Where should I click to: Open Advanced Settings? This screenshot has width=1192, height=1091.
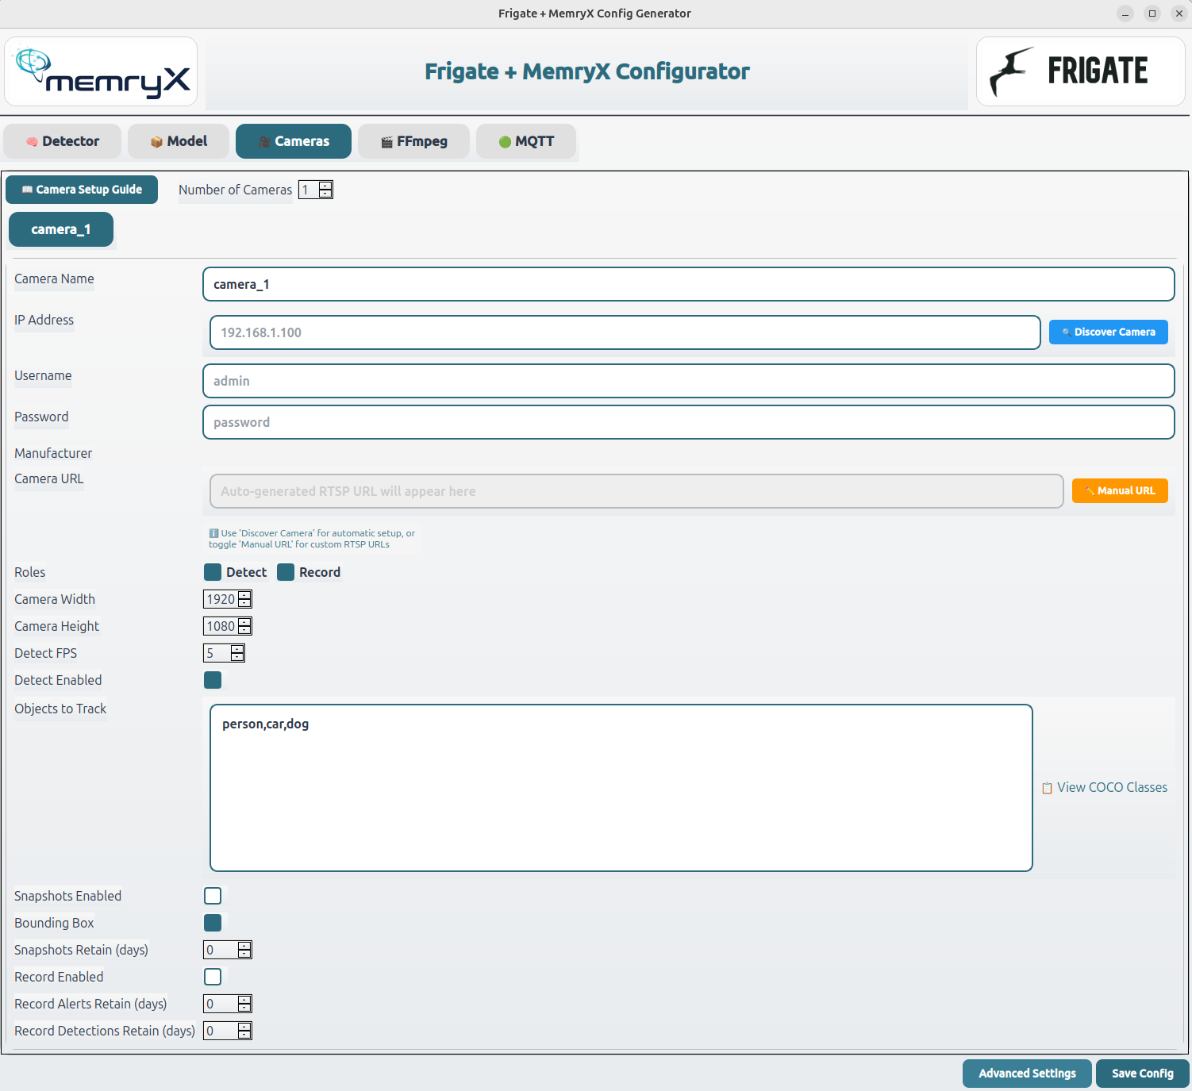[1027, 1074]
